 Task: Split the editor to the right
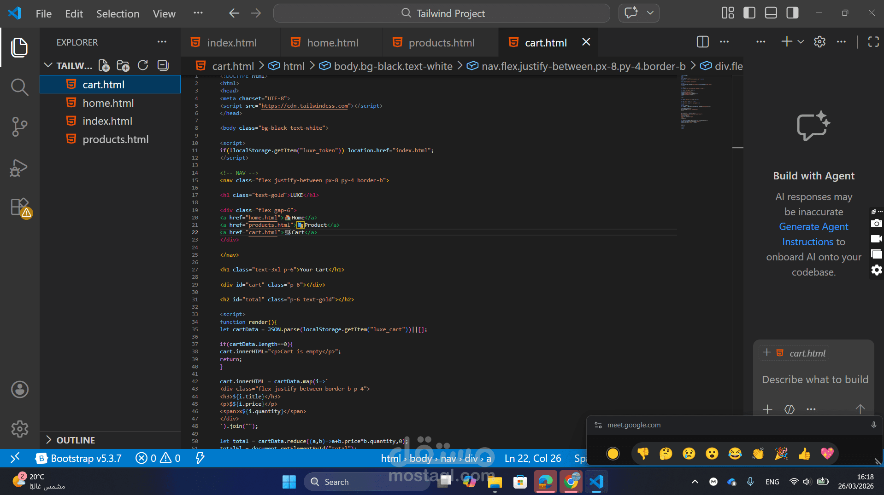[x=703, y=42]
